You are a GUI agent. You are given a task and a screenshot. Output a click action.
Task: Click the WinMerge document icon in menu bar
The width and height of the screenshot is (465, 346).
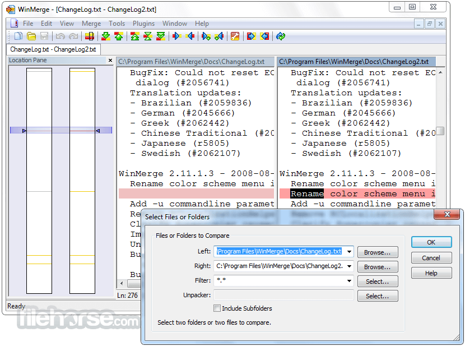[x=14, y=23]
